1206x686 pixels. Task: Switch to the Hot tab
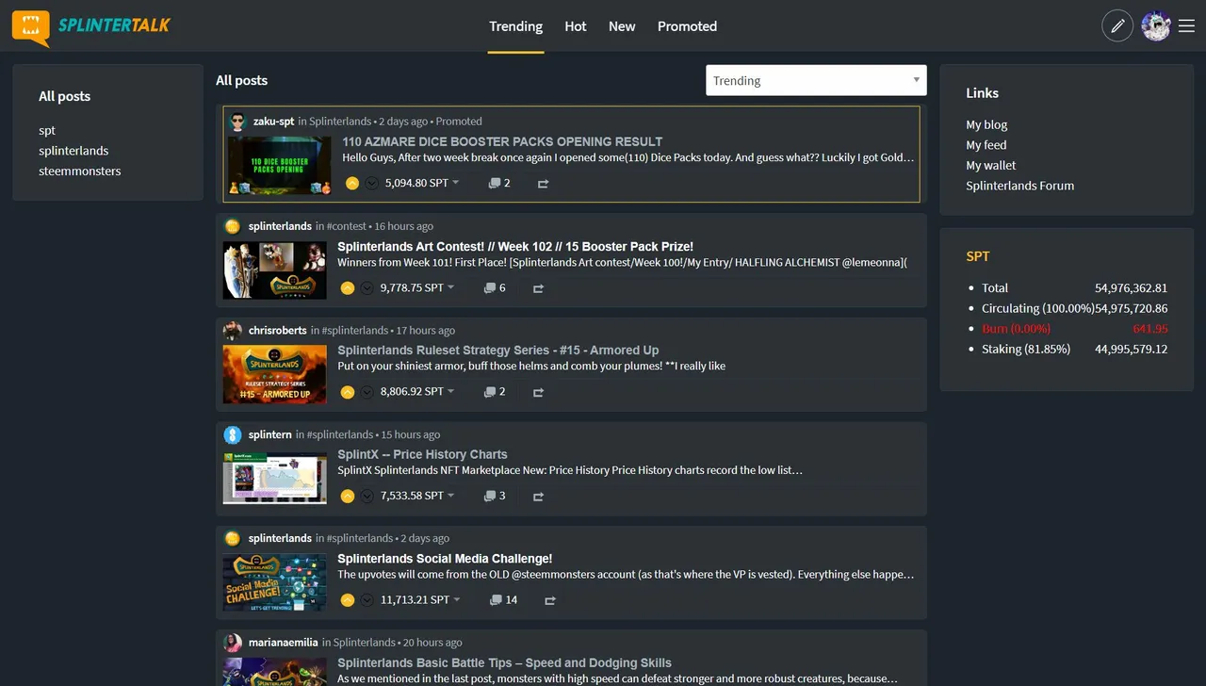pos(576,26)
